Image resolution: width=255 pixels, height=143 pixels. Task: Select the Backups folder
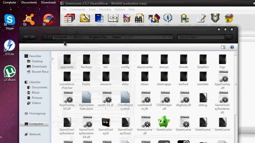[86, 62]
